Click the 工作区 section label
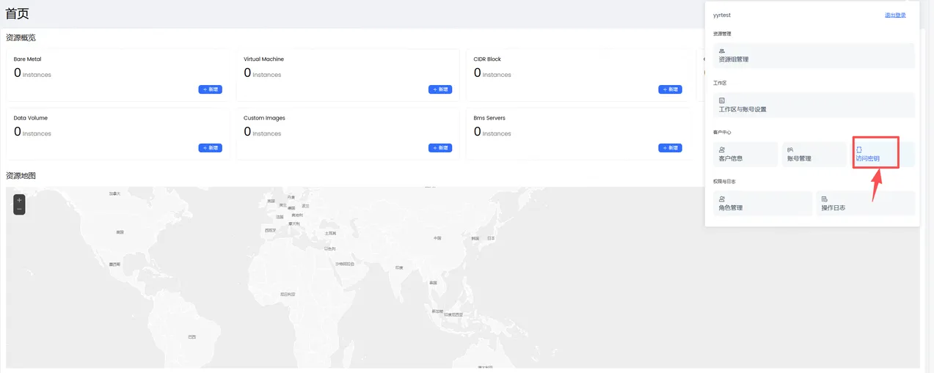This screenshot has height=373, width=934. coord(720,84)
